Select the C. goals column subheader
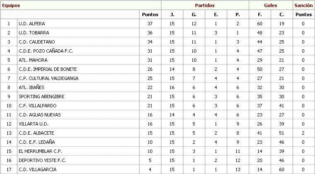 pos(281,15)
